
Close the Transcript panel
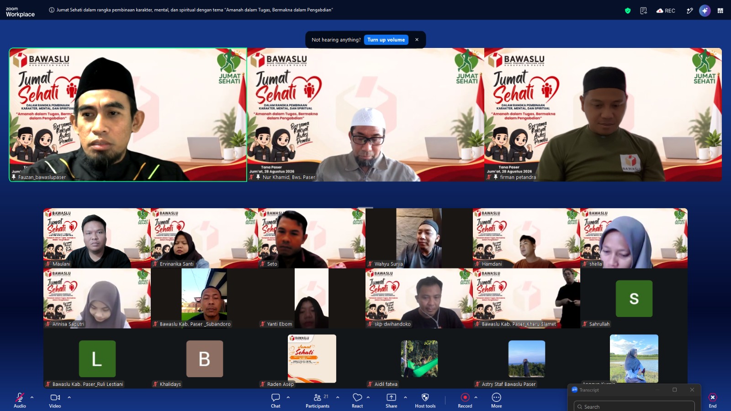tap(692, 390)
